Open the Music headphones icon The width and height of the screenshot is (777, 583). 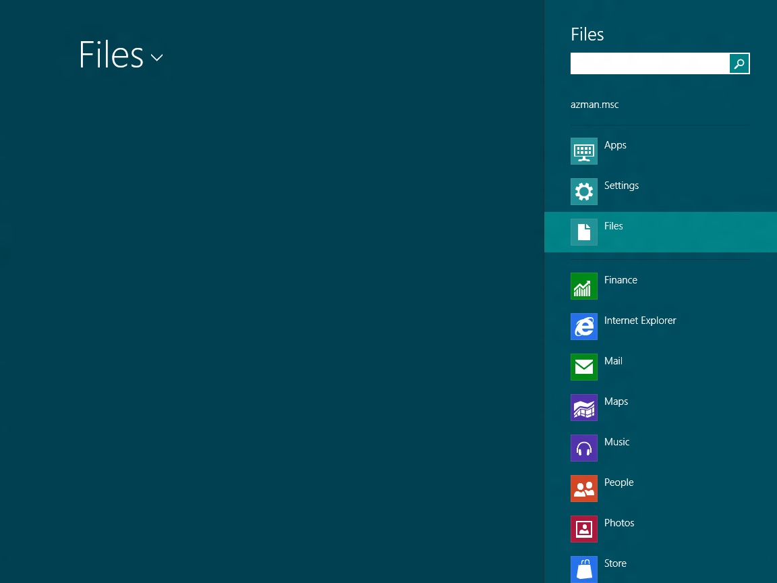coord(583,448)
